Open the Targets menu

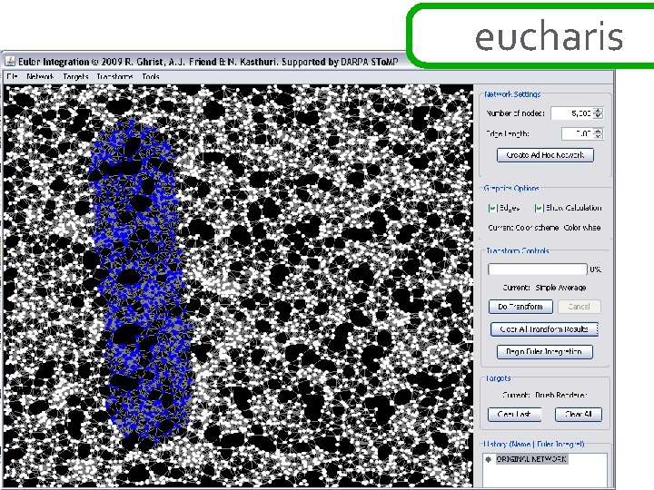tap(75, 76)
